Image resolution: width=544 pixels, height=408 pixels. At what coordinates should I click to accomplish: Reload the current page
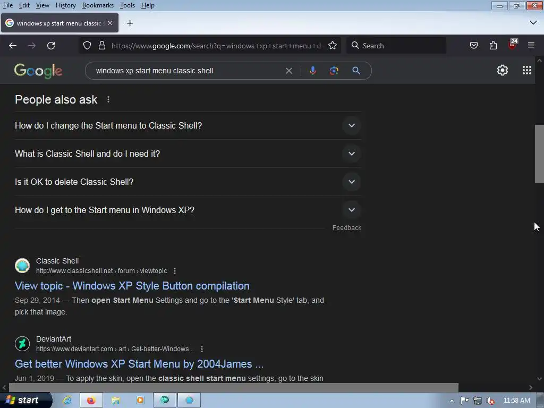51,46
